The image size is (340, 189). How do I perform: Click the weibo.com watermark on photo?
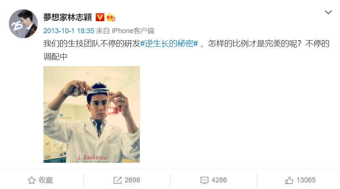(x=92, y=160)
